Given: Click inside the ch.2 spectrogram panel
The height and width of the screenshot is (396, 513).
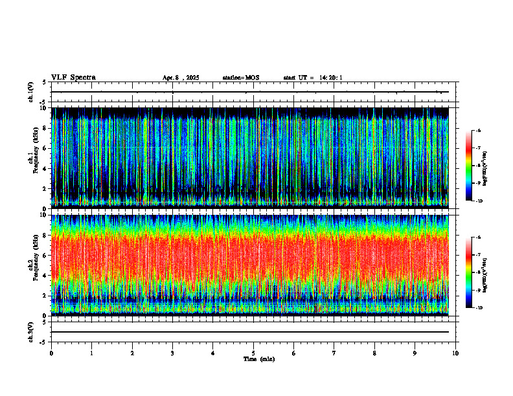Looking at the screenshot, I should point(250,265).
